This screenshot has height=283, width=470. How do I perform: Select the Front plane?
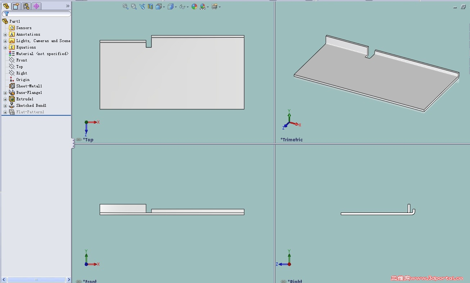coord(22,60)
